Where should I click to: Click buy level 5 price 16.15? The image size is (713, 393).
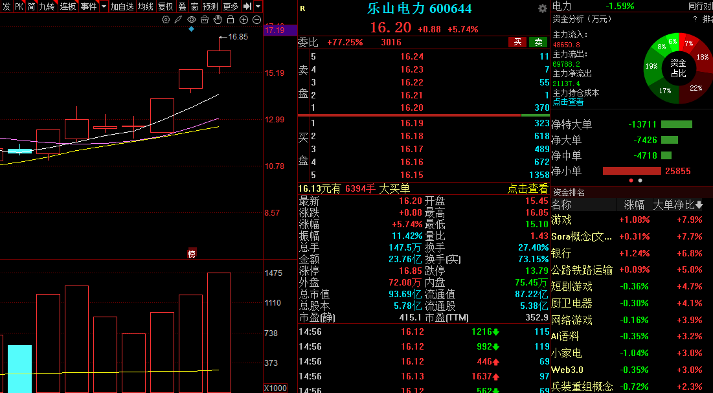412,175
